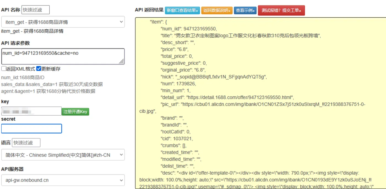Viewport: 386px width, 189px height.
Task: Click the "price": "6.8" line
Action: point(175,49)
